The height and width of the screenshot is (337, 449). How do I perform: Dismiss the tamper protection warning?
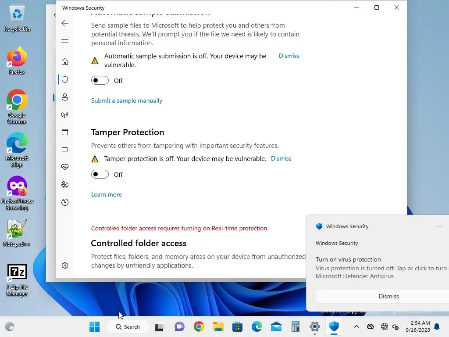pos(281,158)
